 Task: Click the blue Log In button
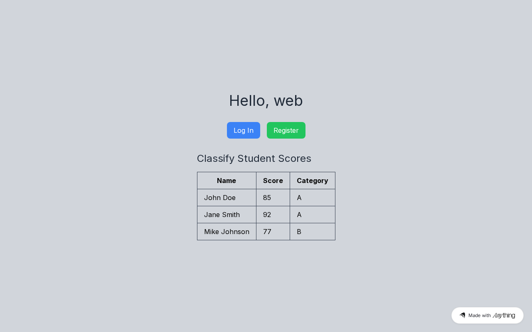point(243,130)
